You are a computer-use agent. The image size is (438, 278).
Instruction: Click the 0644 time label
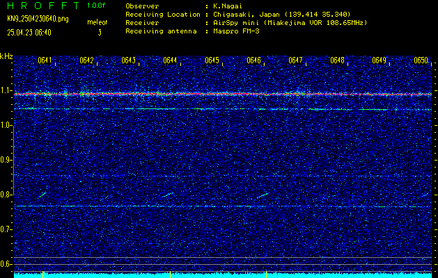(x=170, y=60)
